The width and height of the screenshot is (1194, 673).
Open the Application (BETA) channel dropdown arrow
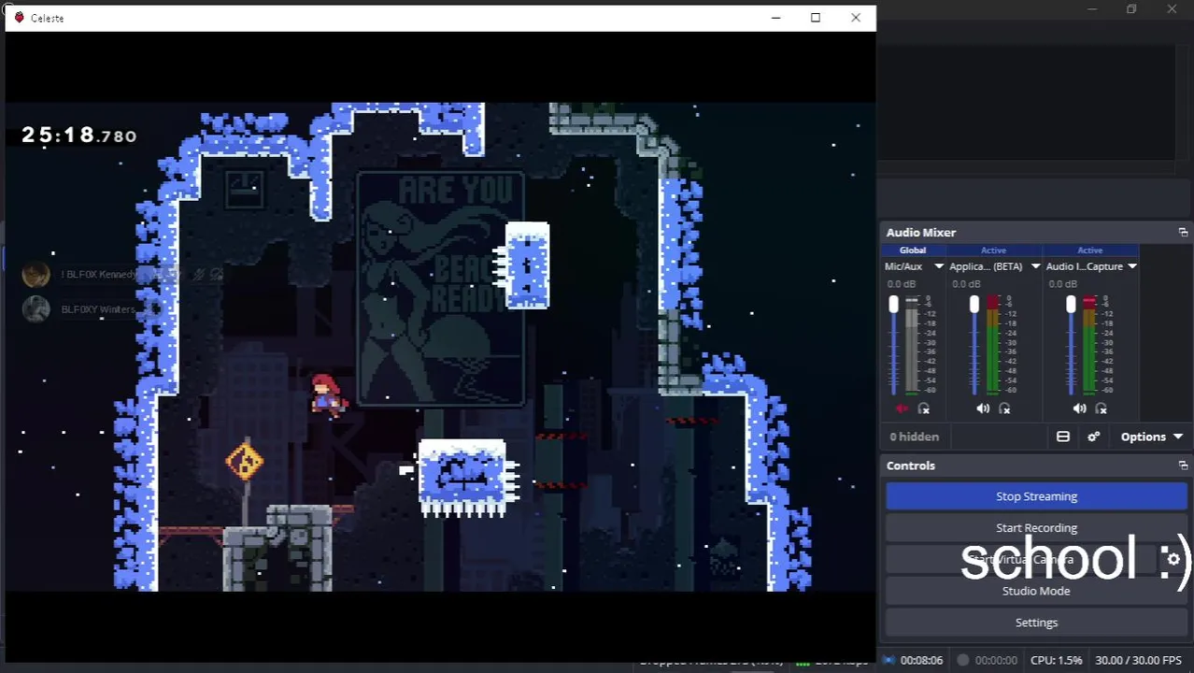coord(1035,266)
